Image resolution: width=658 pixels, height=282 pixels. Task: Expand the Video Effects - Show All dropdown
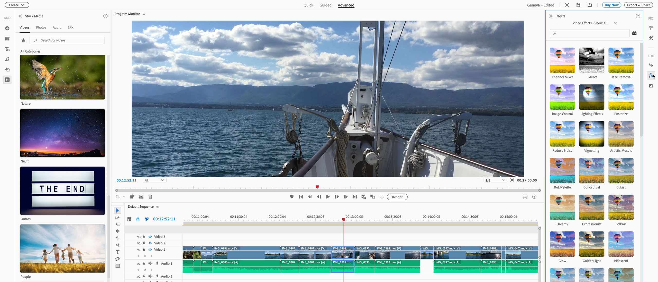click(594, 23)
